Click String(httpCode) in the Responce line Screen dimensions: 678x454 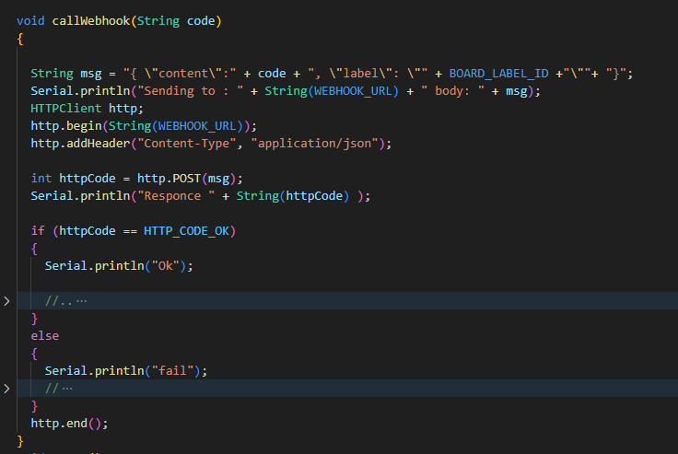pos(293,196)
